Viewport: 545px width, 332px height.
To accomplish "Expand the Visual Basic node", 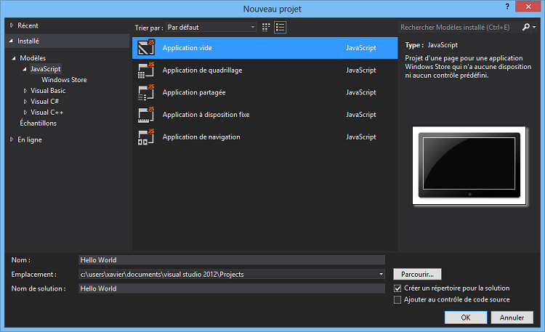I will (x=25, y=91).
